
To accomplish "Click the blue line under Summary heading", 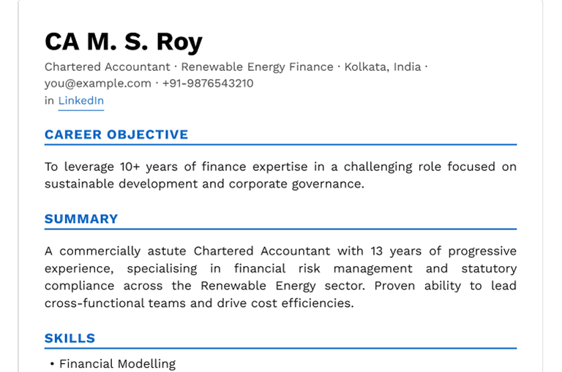I will click(x=280, y=229).
